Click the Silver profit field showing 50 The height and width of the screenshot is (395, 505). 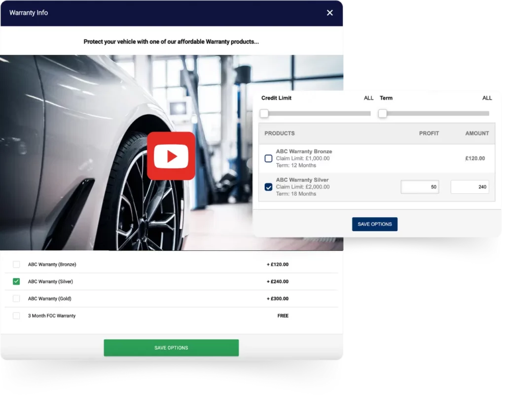(x=420, y=187)
